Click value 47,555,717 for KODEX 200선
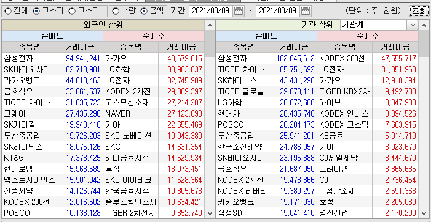431x222 pixels. tap(398, 58)
